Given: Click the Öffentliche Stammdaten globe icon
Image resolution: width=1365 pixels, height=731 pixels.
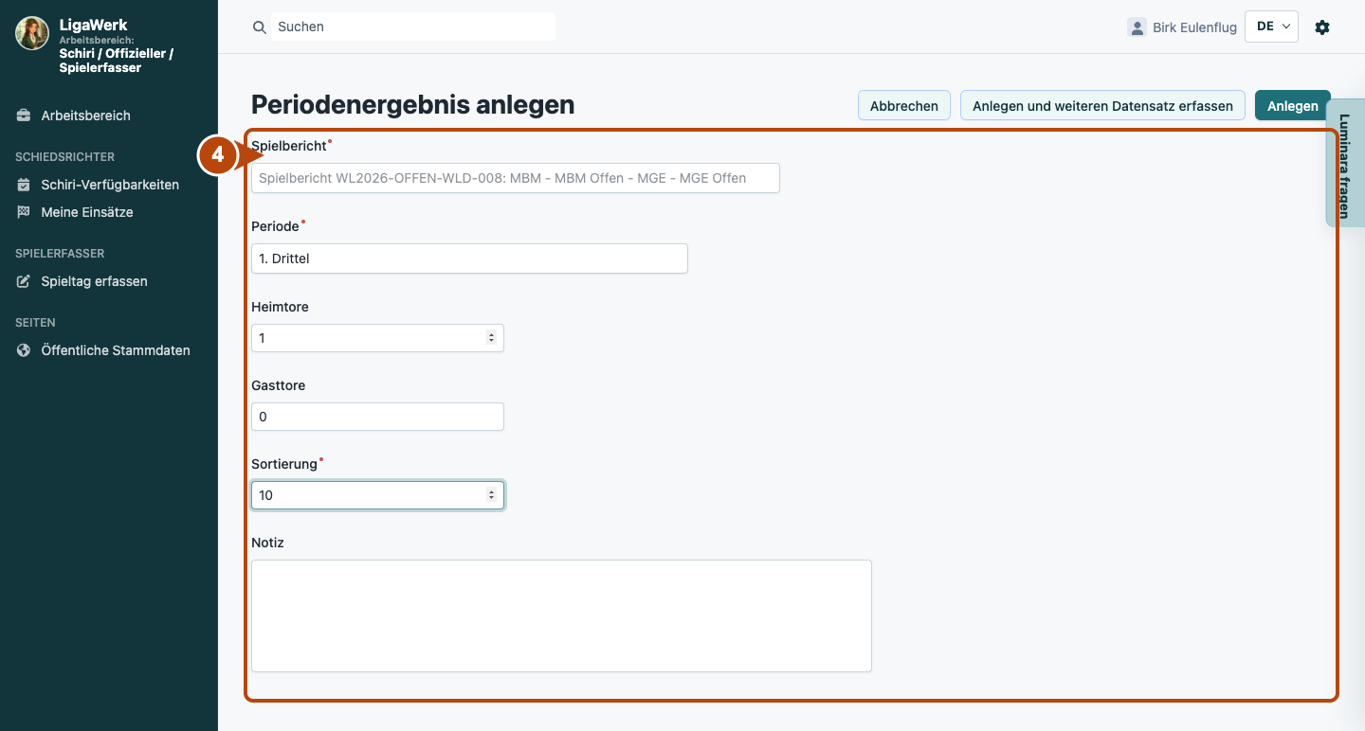Looking at the screenshot, I should point(24,350).
